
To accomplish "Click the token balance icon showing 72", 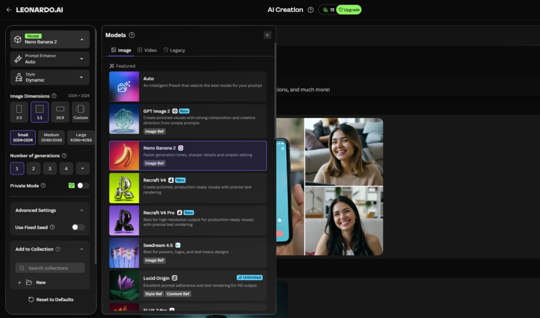I will (325, 9).
